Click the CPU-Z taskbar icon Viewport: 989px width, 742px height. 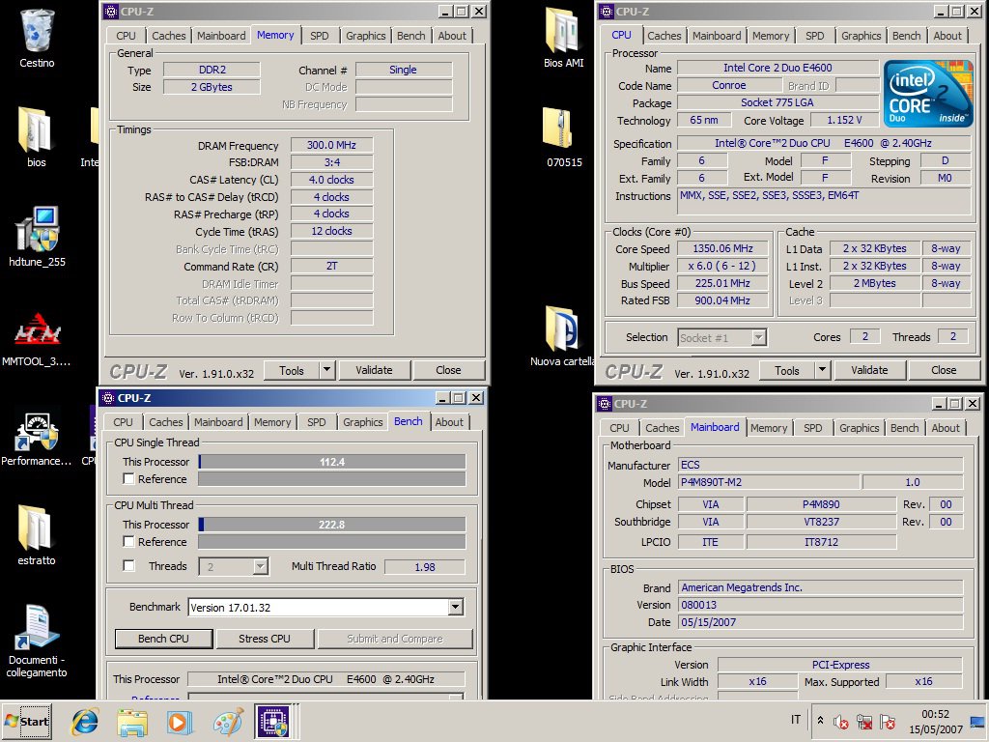pos(272,722)
